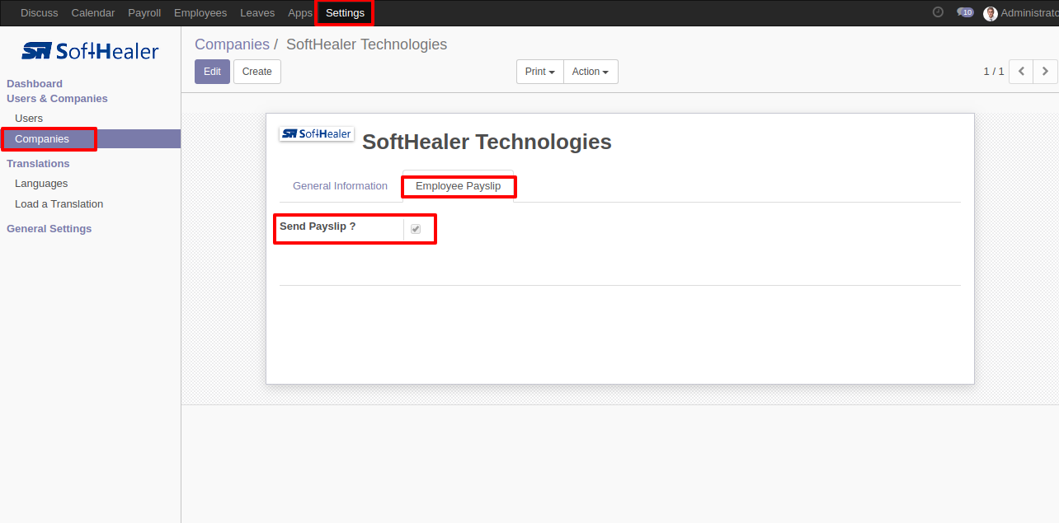Toggle the Send Payslip checkbox
The height and width of the screenshot is (523, 1059).
(416, 229)
